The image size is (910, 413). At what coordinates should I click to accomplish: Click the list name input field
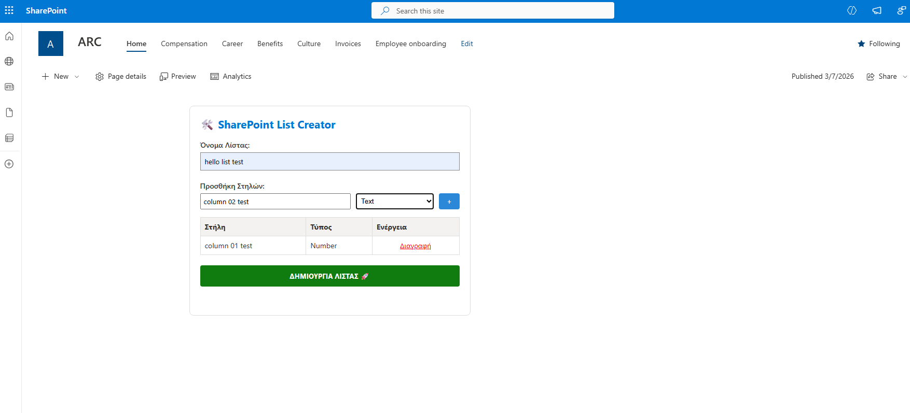pyautogui.click(x=329, y=162)
